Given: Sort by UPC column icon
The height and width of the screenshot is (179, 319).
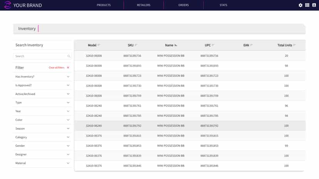Looking at the screenshot, I should point(213,45).
